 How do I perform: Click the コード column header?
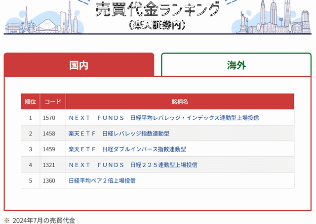tap(53, 101)
